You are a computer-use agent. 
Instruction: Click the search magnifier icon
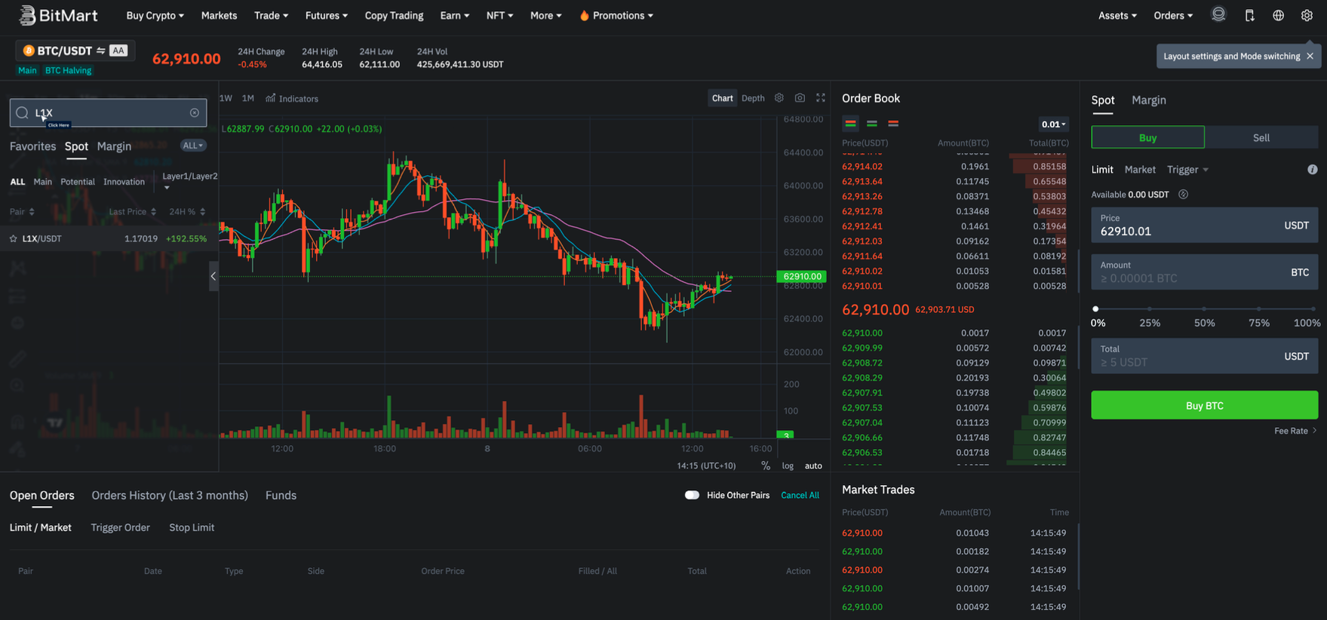22,112
